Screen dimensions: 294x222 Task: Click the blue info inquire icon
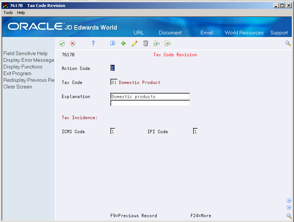coord(113,43)
